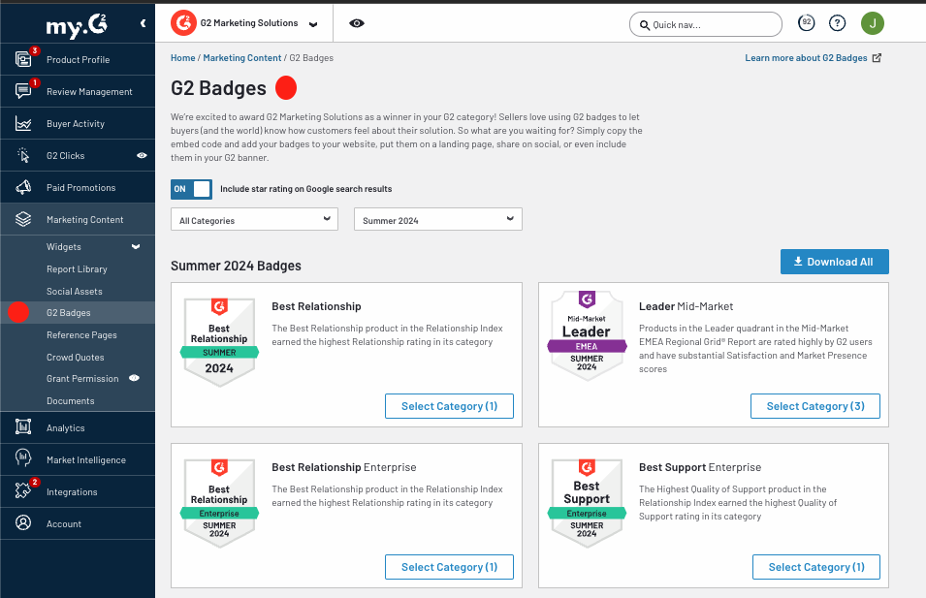Click Download All button
Image resolution: width=926 pixels, height=598 pixels.
[x=834, y=262]
